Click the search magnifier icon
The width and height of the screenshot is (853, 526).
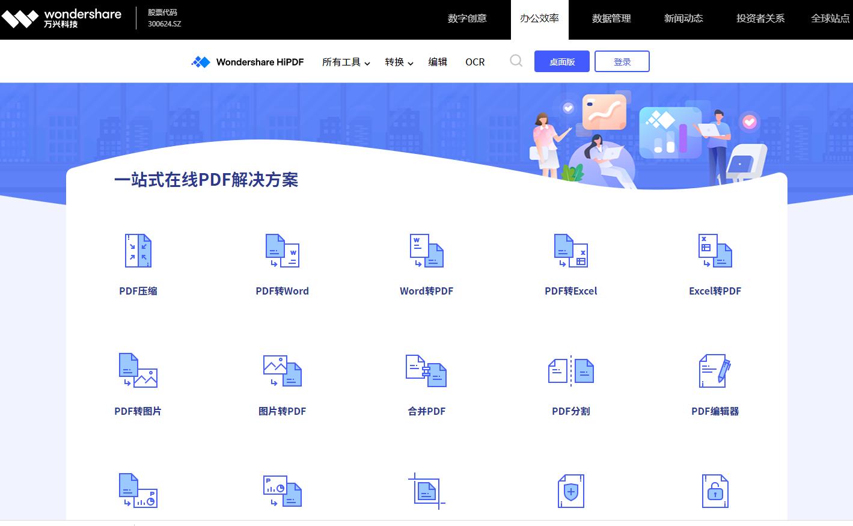coord(516,61)
